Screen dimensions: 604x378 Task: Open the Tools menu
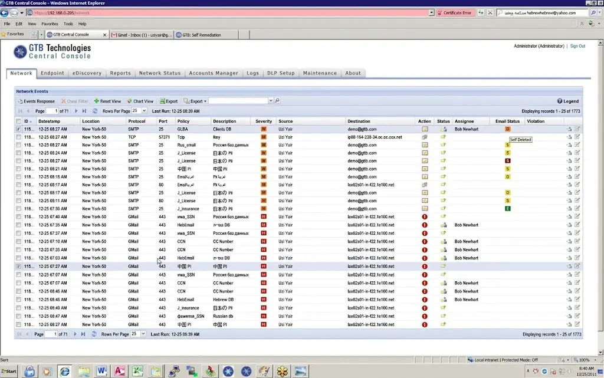(x=68, y=24)
